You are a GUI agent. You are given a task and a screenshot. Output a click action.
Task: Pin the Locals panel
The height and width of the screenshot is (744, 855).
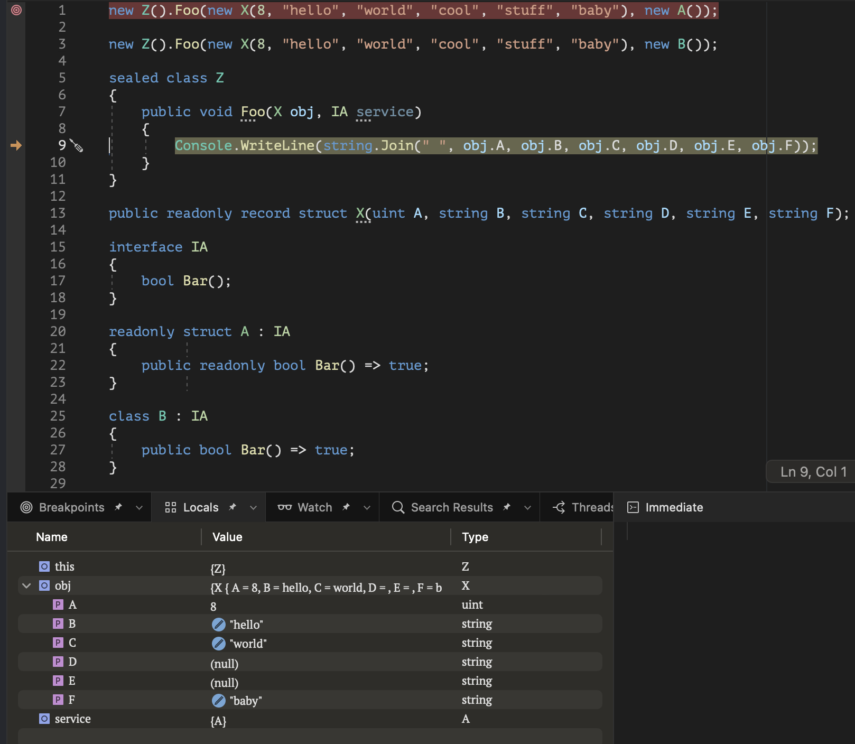click(233, 507)
